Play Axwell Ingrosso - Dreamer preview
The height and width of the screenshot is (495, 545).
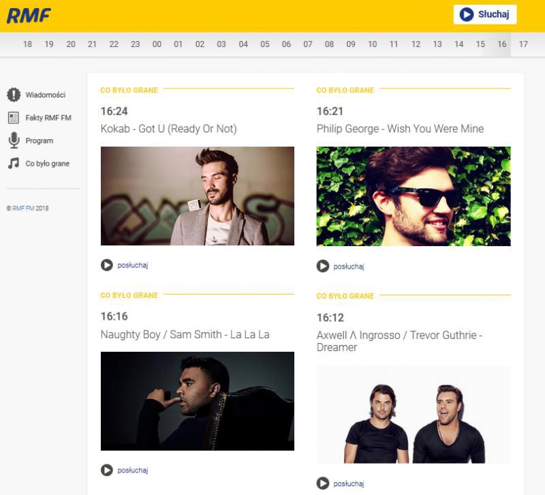click(323, 483)
